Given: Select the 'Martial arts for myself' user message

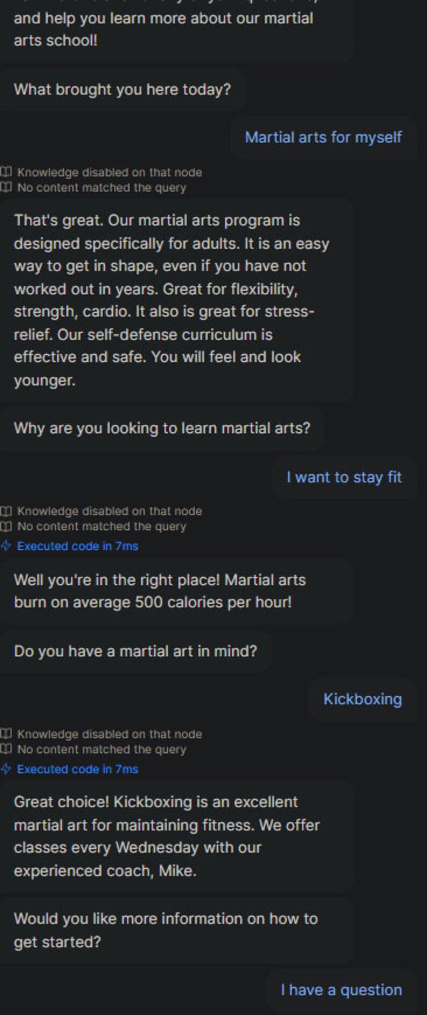Looking at the screenshot, I should pos(323,137).
